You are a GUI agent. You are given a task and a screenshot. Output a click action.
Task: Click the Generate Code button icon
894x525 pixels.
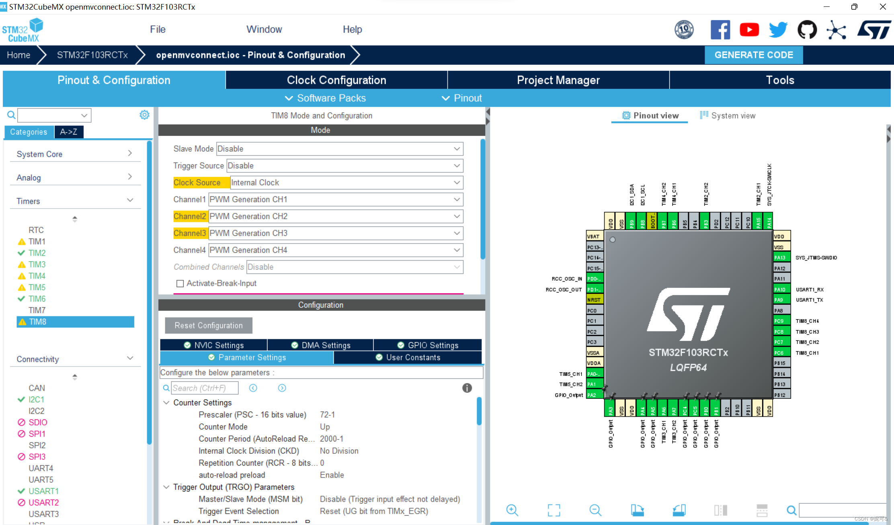pos(754,55)
